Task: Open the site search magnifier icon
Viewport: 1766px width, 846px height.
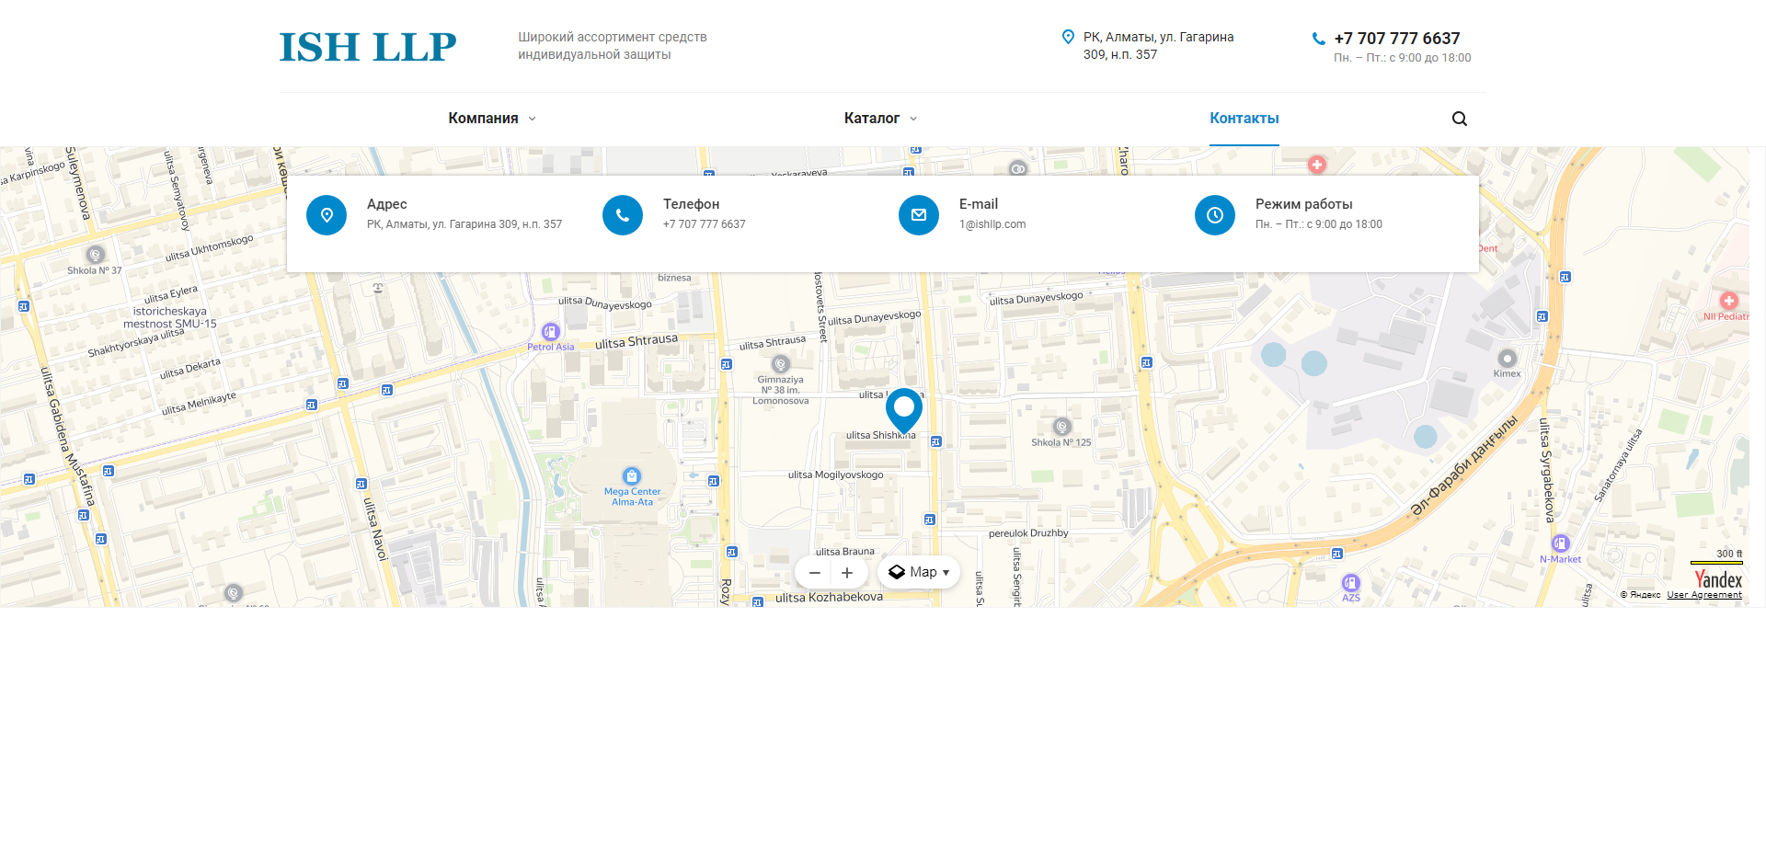Action: click(1460, 119)
